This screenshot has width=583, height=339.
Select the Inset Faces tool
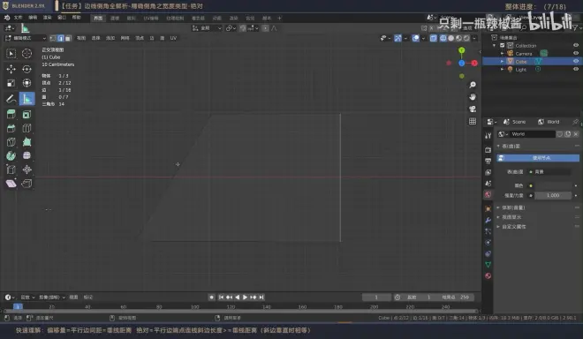pyautogui.click(x=26, y=115)
